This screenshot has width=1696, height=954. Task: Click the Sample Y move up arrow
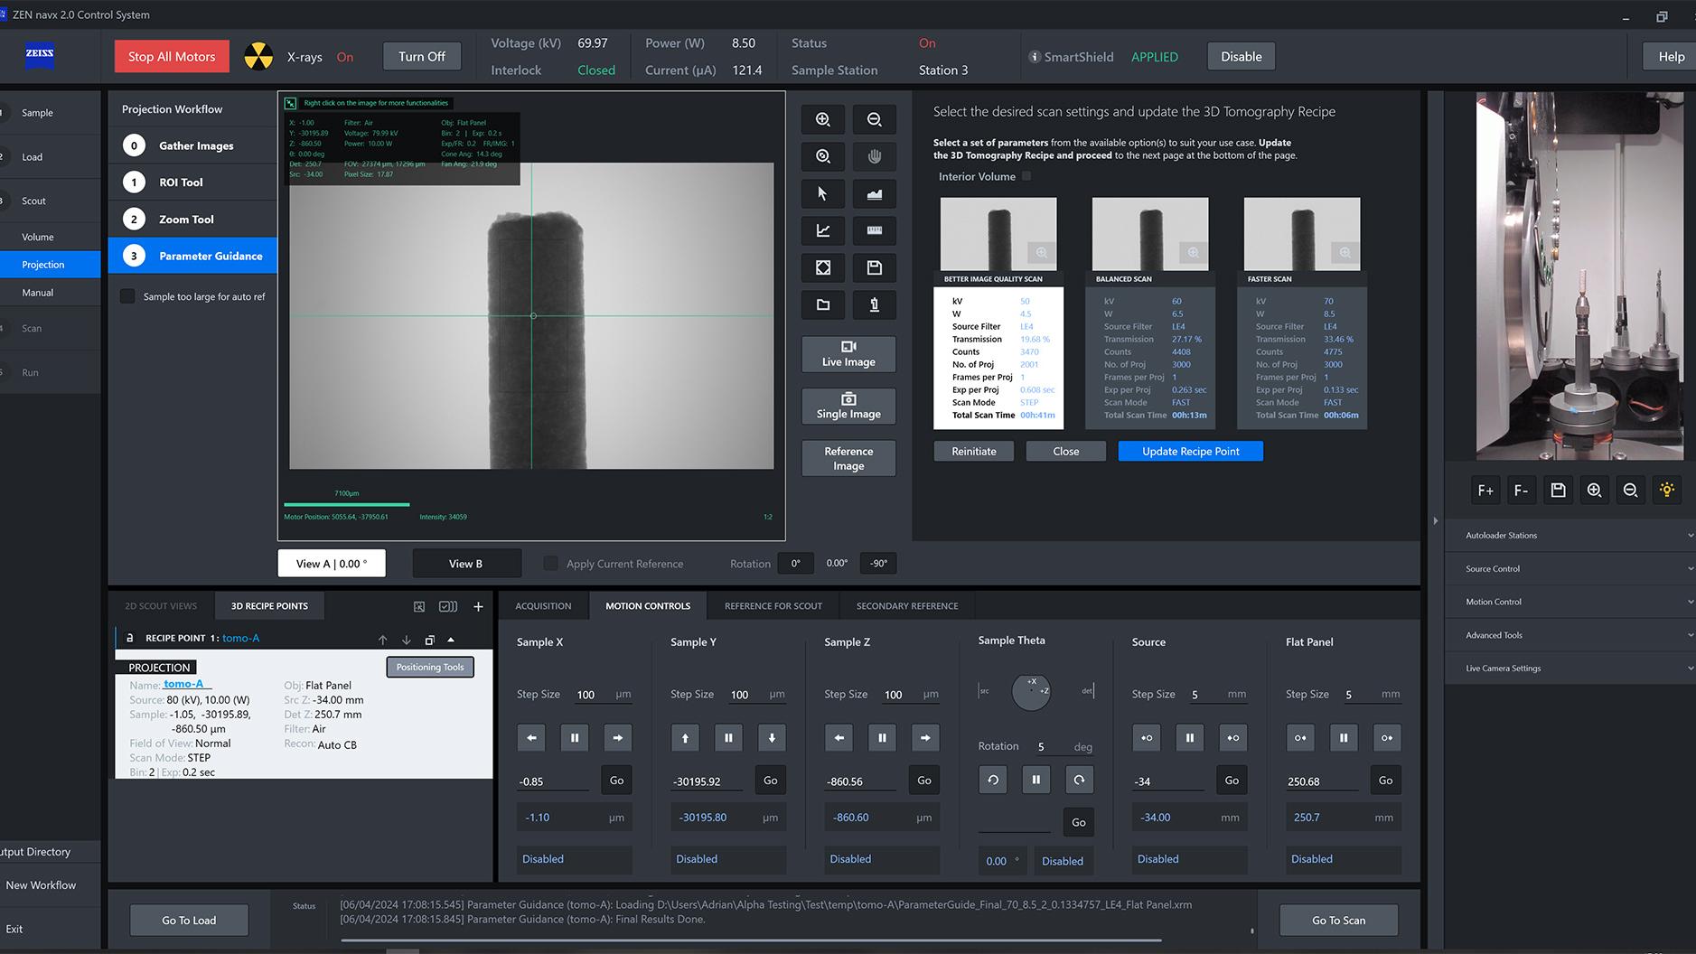click(x=685, y=737)
